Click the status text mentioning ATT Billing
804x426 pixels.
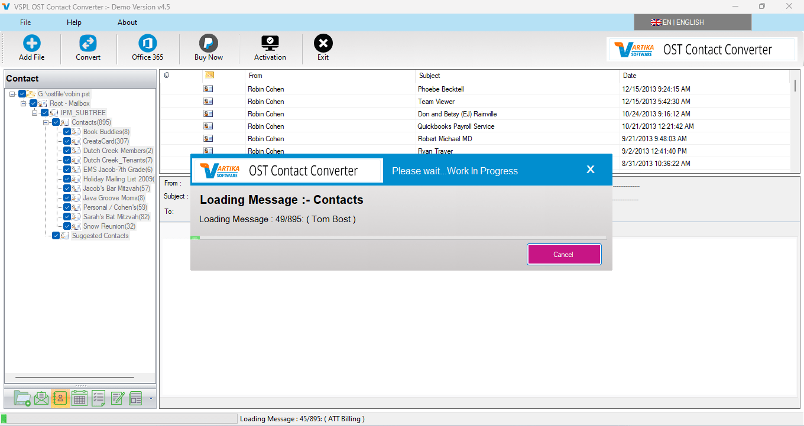point(302,419)
